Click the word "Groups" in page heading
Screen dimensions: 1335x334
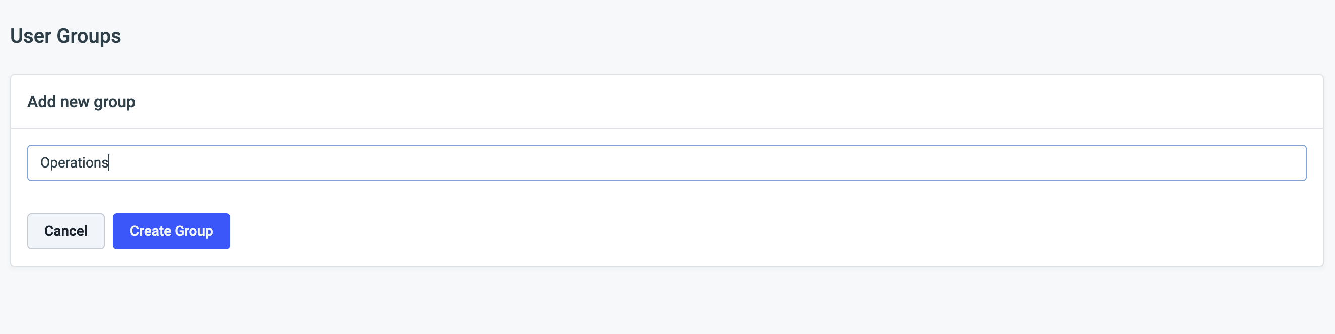pyautogui.click(x=89, y=36)
